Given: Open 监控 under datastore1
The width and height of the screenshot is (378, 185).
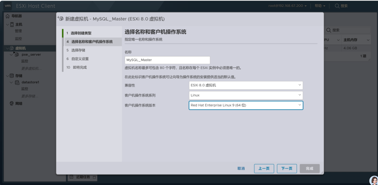Looking at the screenshot, I should (x=25, y=89).
